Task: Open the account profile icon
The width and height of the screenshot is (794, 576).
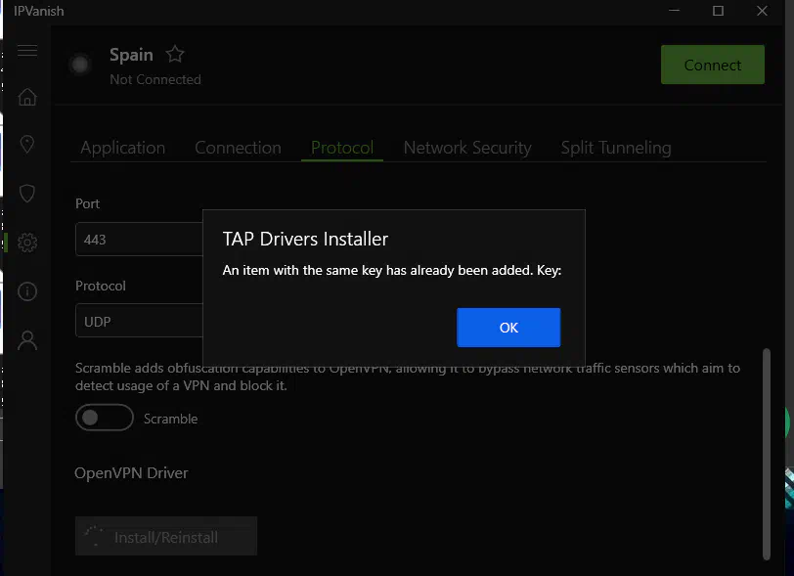Action: 27,340
